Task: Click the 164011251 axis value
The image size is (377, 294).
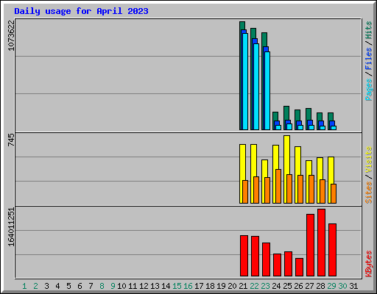Action: 11,227
